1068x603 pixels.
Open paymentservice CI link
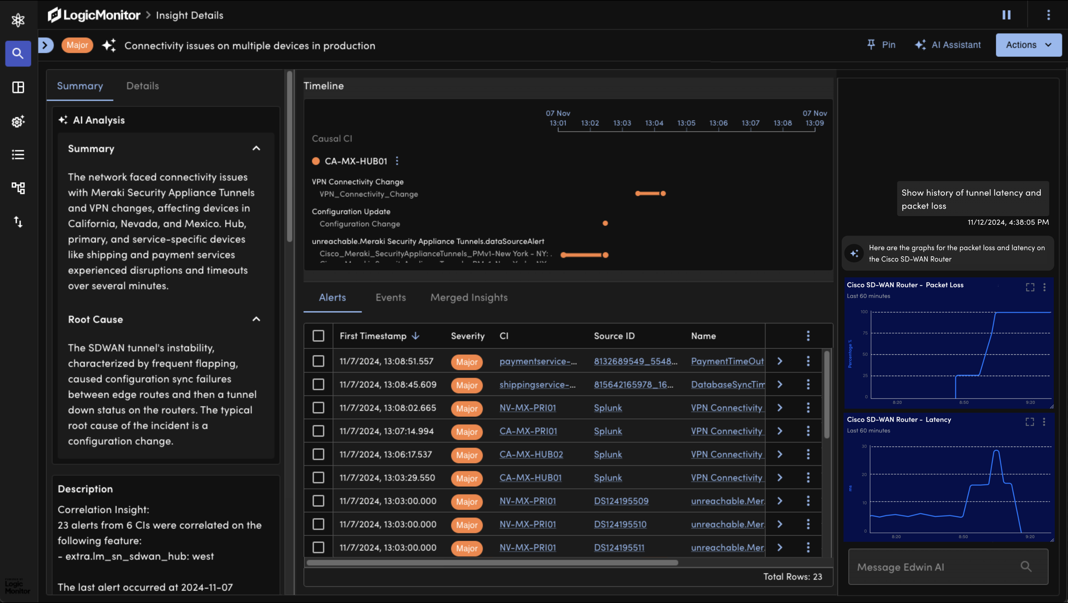click(538, 361)
